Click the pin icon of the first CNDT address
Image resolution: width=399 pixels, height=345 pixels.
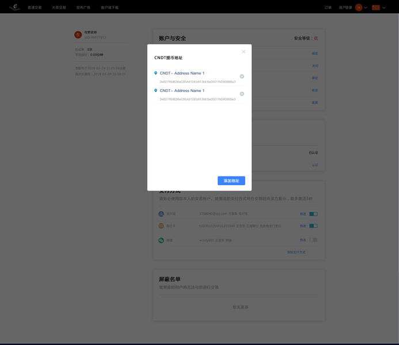(155, 73)
